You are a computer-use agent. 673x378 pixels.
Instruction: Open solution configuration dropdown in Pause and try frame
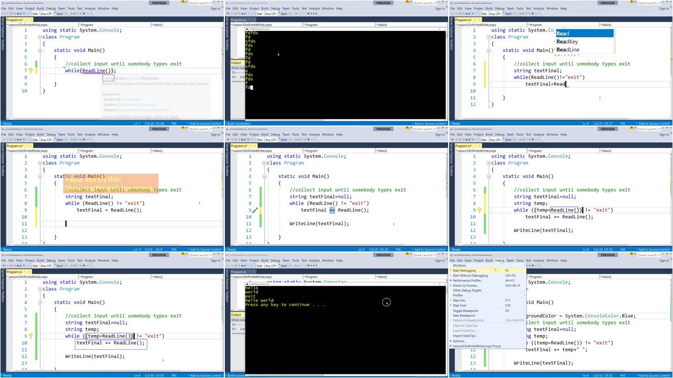36,140
